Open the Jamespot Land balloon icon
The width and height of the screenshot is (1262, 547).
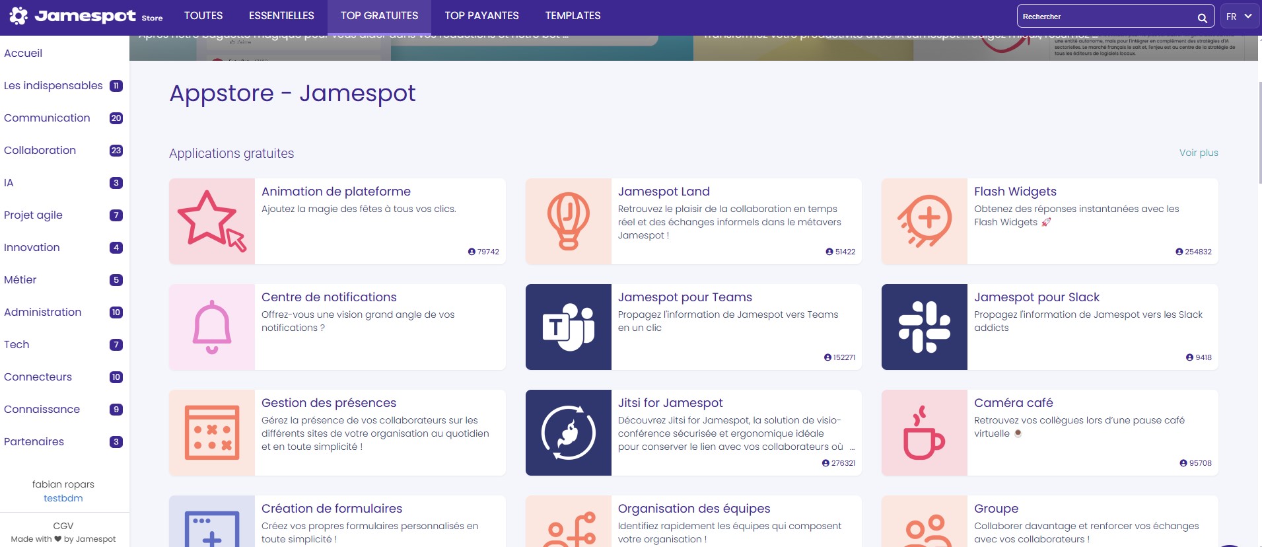click(568, 221)
